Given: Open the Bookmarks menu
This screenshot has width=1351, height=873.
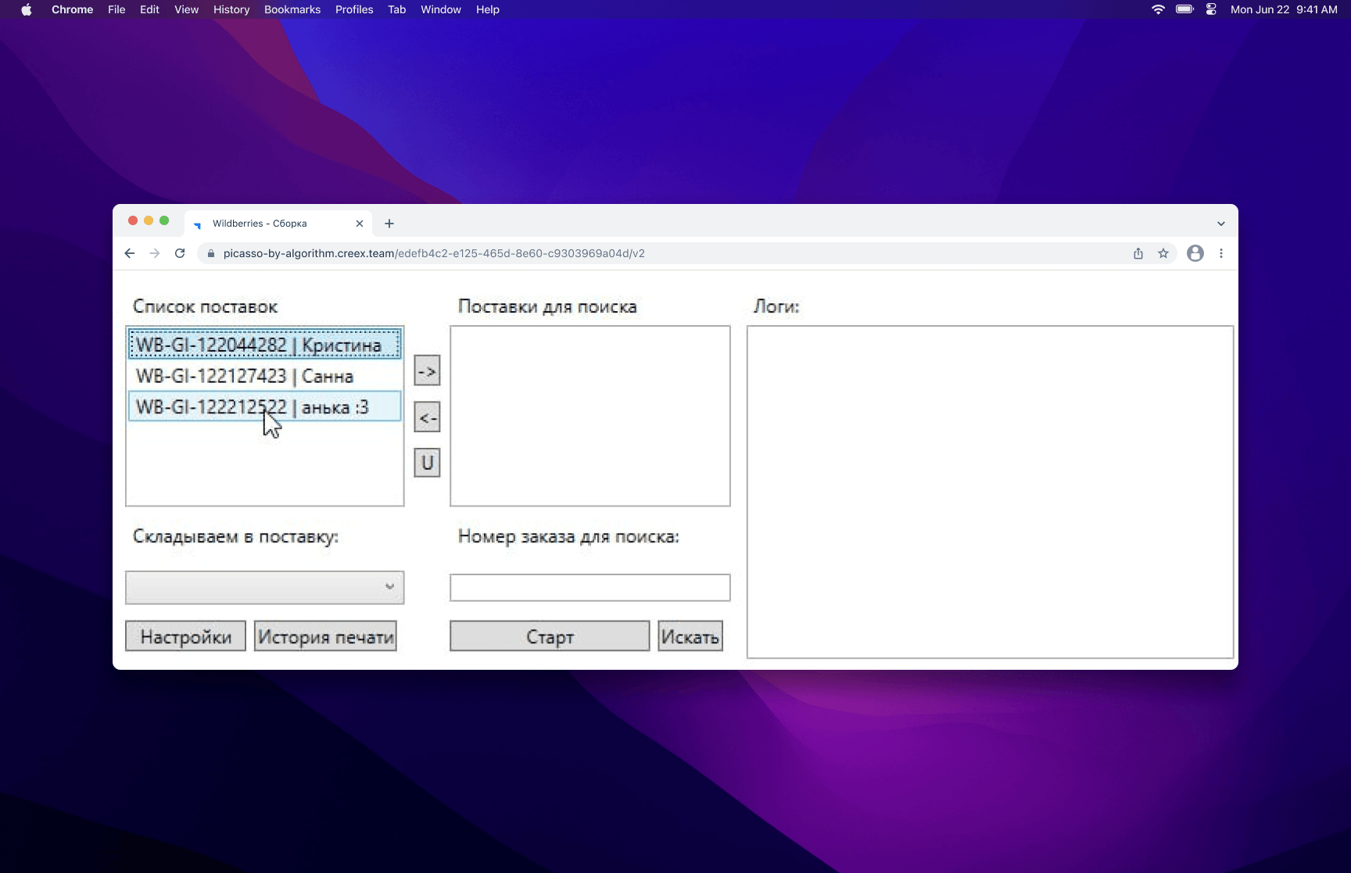Looking at the screenshot, I should (x=292, y=9).
